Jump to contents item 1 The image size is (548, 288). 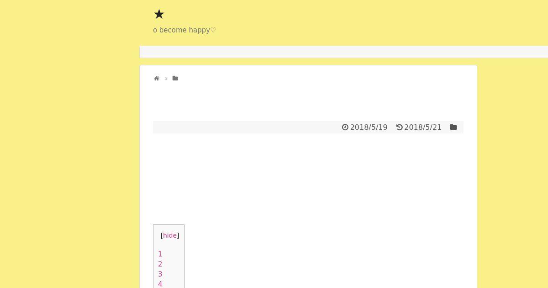160,254
